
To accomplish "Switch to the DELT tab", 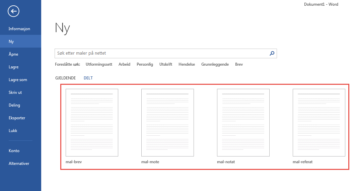I will [x=88, y=78].
